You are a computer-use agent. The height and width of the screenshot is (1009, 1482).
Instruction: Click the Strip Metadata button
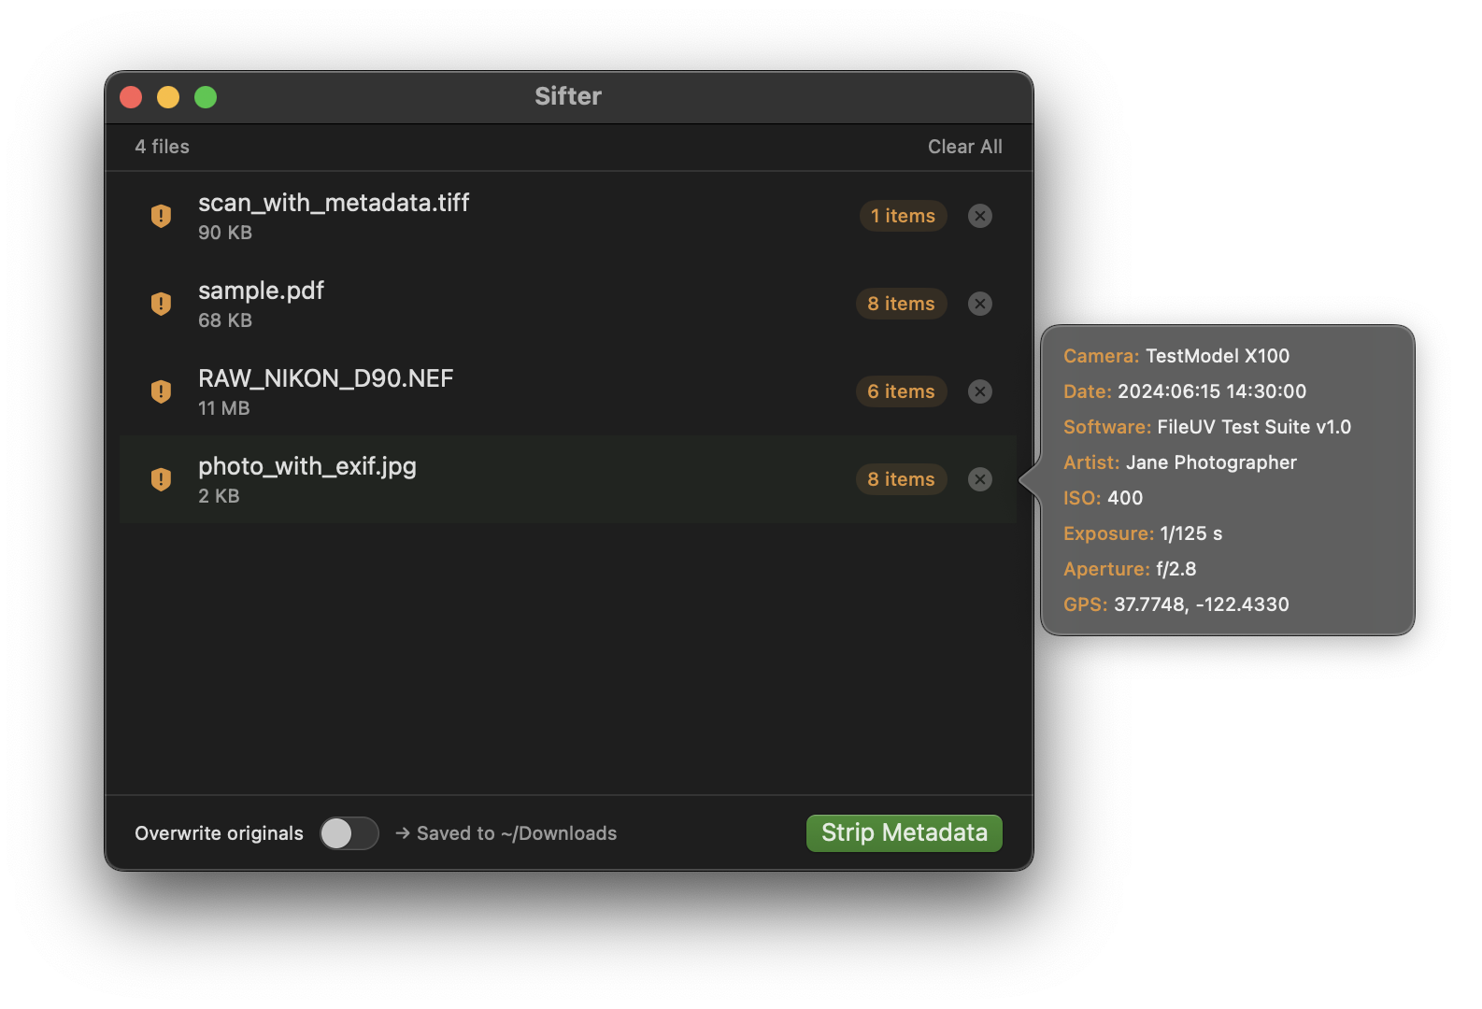point(904,833)
